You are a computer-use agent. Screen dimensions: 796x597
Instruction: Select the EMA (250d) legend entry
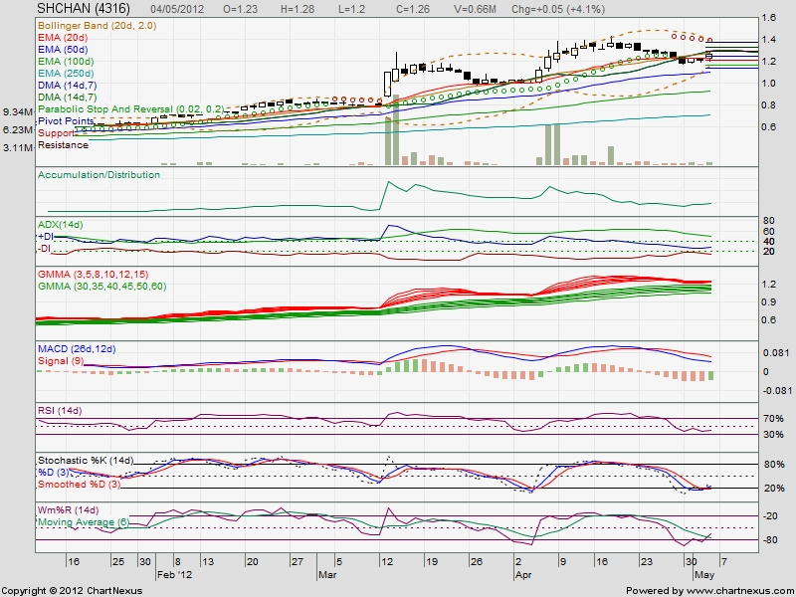[64, 73]
